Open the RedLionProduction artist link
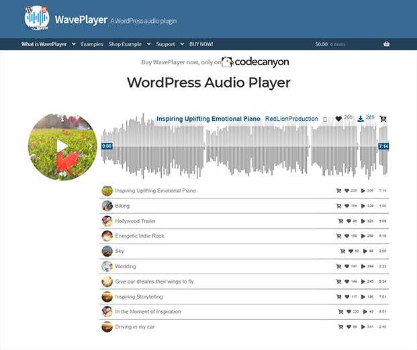Image resolution: width=417 pixels, height=350 pixels. click(291, 119)
